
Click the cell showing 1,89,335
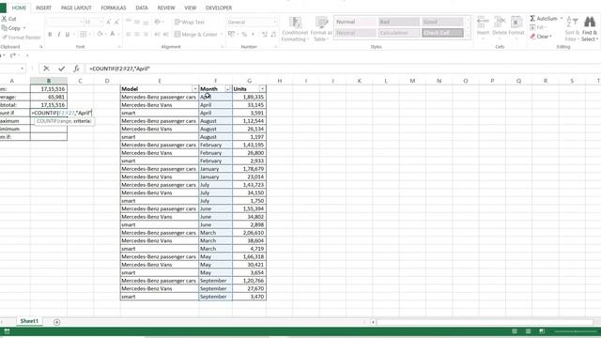pyautogui.click(x=249, y=97)
